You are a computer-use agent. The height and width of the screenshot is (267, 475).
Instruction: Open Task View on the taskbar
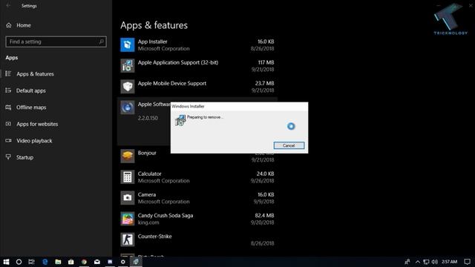pos(31,262)
